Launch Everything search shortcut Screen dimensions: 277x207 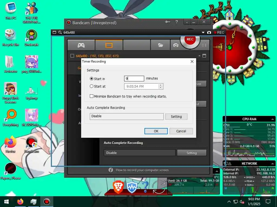[x=11, y=118]
